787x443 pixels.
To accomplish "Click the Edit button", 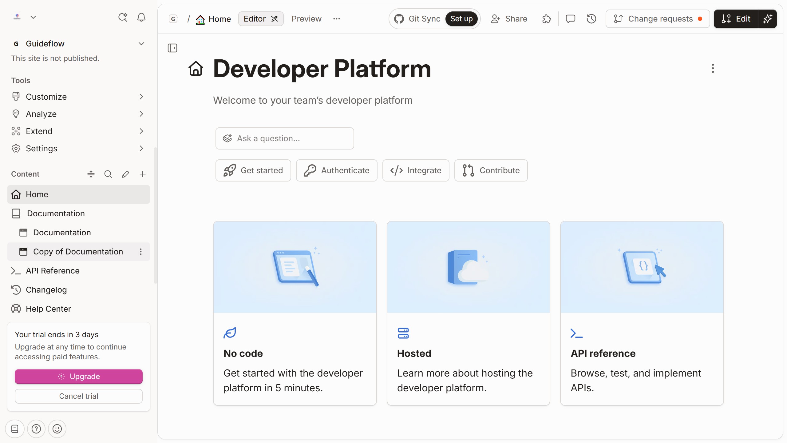I will 736,19.
